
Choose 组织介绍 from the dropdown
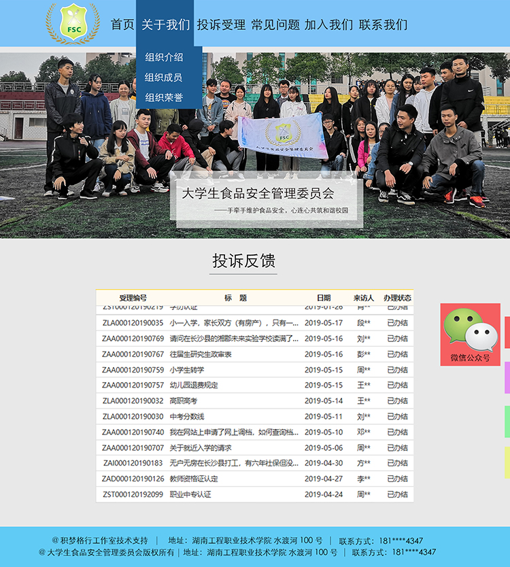(164, 57)
